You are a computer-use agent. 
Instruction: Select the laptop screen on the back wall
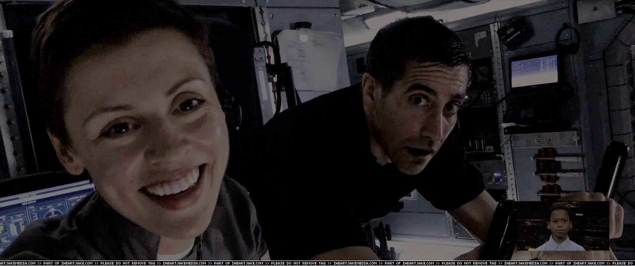pyautogui.click(x=534, y=71)
